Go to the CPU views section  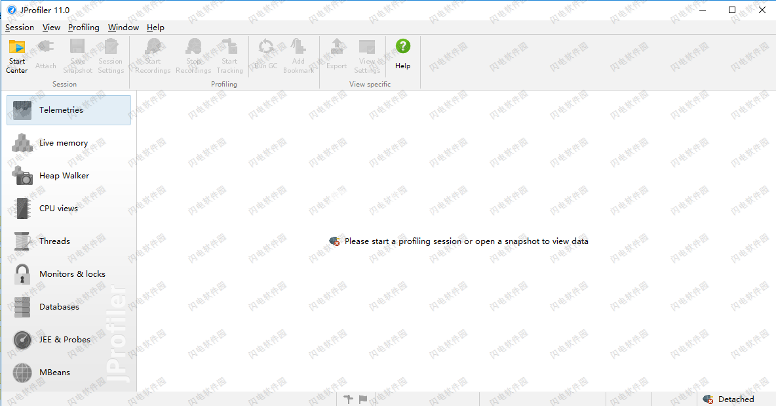tap(69, 208)
